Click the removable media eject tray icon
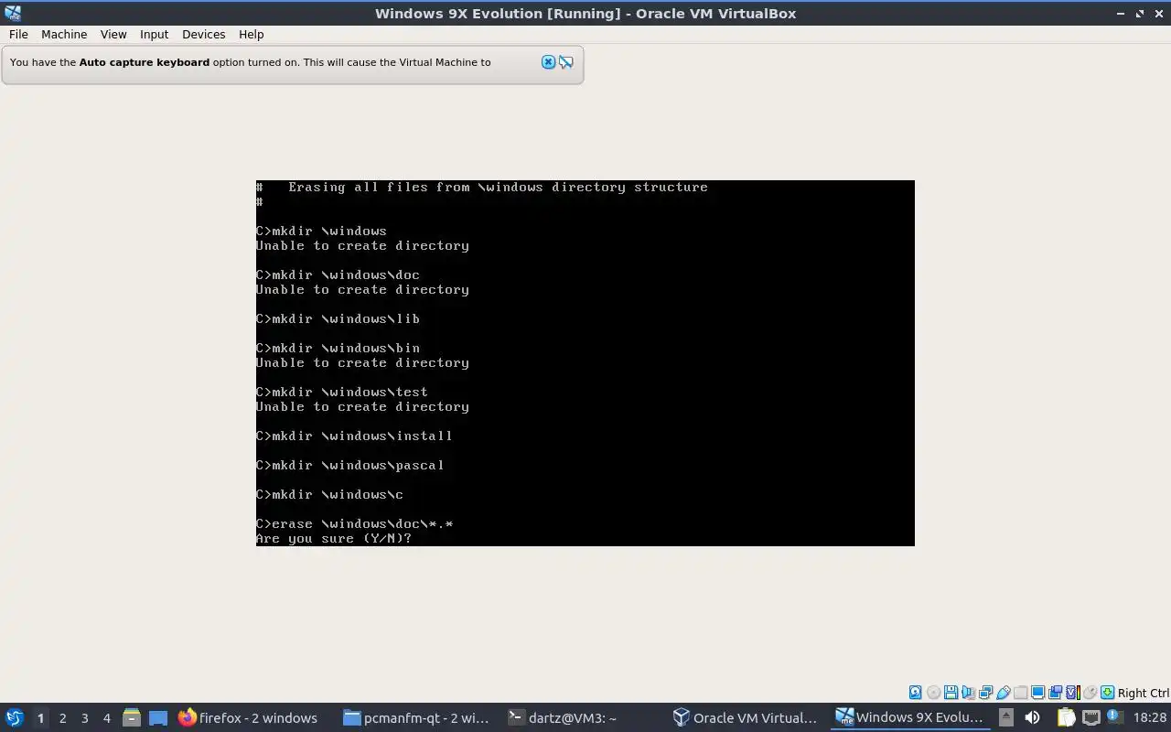 (1006, 717)
